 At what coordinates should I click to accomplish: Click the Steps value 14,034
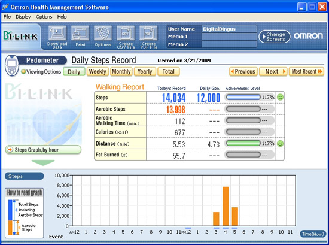tap(173, 98)
